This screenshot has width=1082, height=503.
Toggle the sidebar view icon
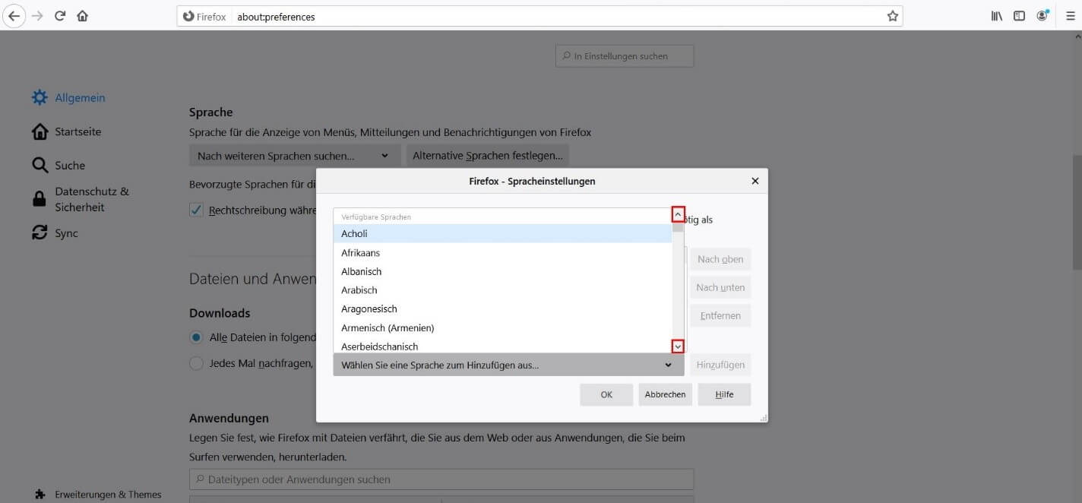tap(1020, 16)
